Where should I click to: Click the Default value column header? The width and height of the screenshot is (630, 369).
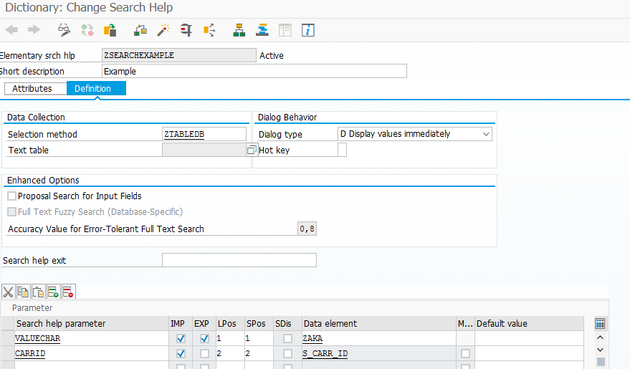[529, 324]
